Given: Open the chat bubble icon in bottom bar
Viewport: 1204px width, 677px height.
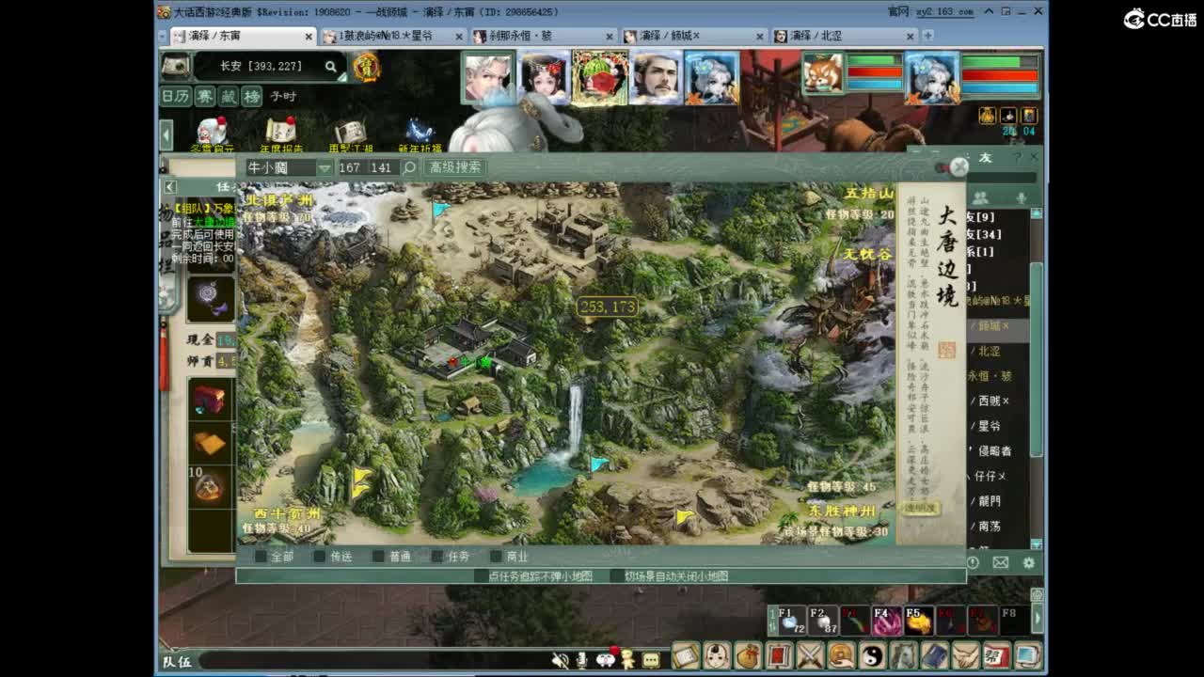Looking at the screenshot, I should tap(650, 661).
